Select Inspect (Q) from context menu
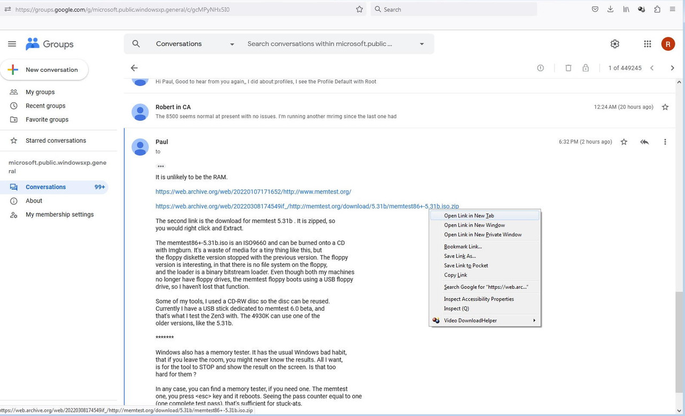The width and height of the screenshot is (685, 416). click(485, 308)
